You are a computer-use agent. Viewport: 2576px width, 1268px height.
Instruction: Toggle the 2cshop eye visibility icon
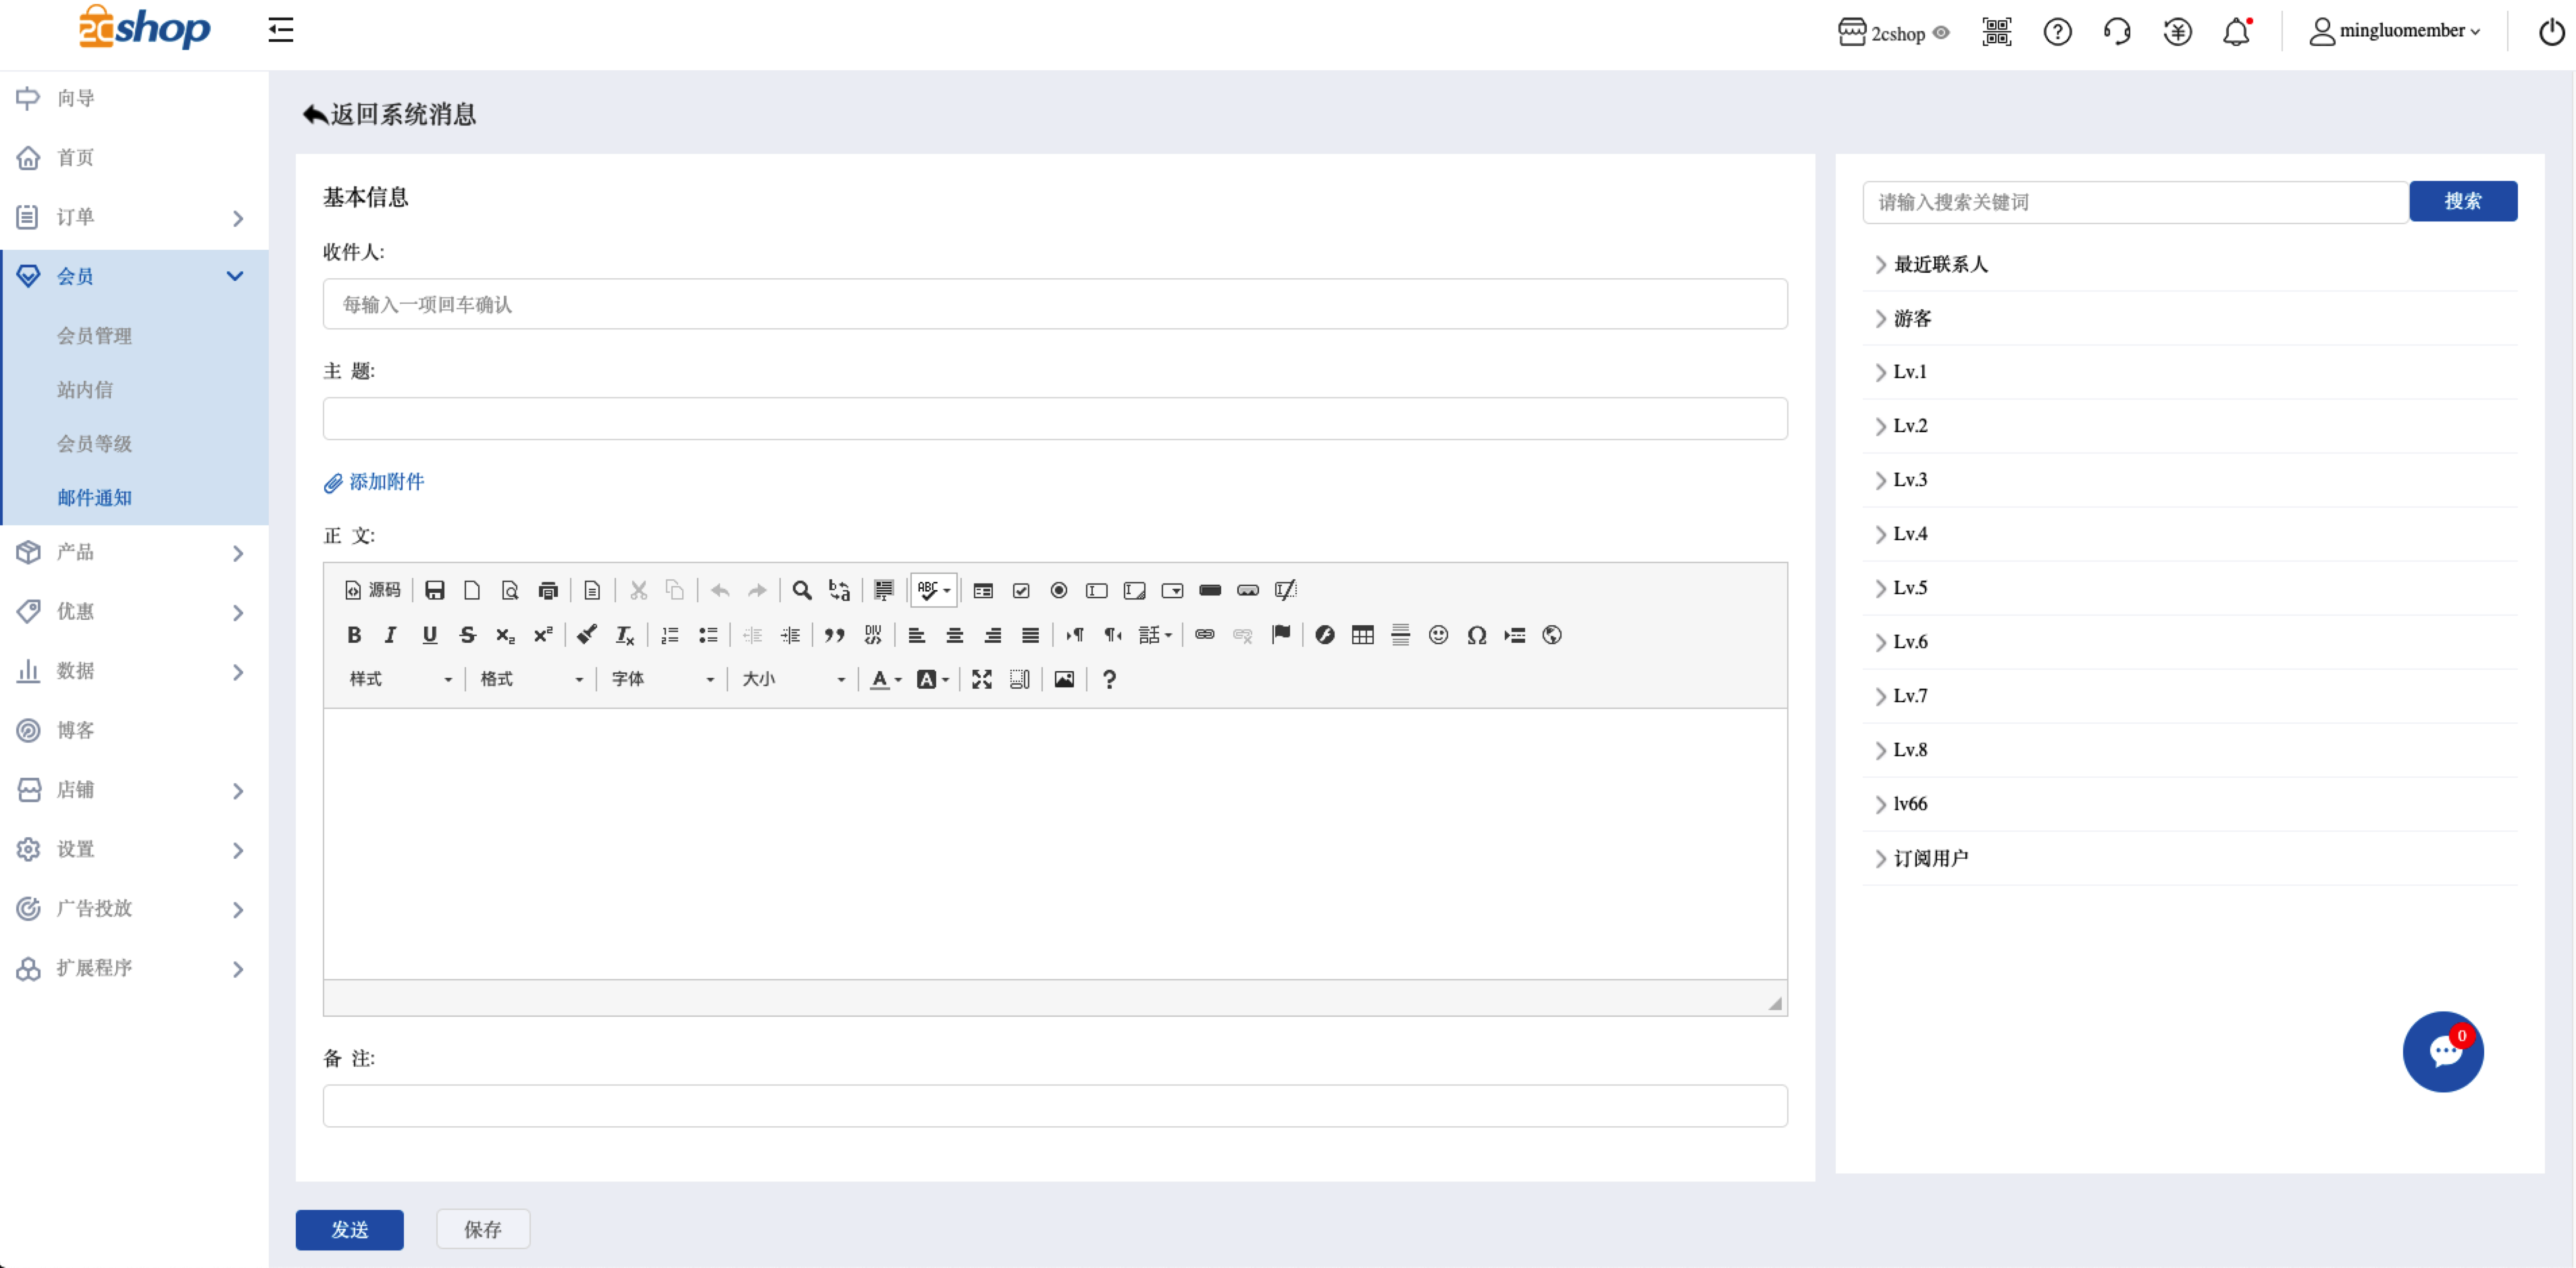tap(1941, 33)
